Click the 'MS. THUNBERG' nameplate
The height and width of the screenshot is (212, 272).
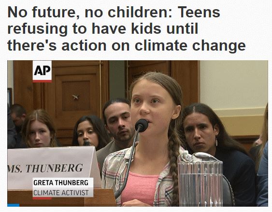click(52, 168)
